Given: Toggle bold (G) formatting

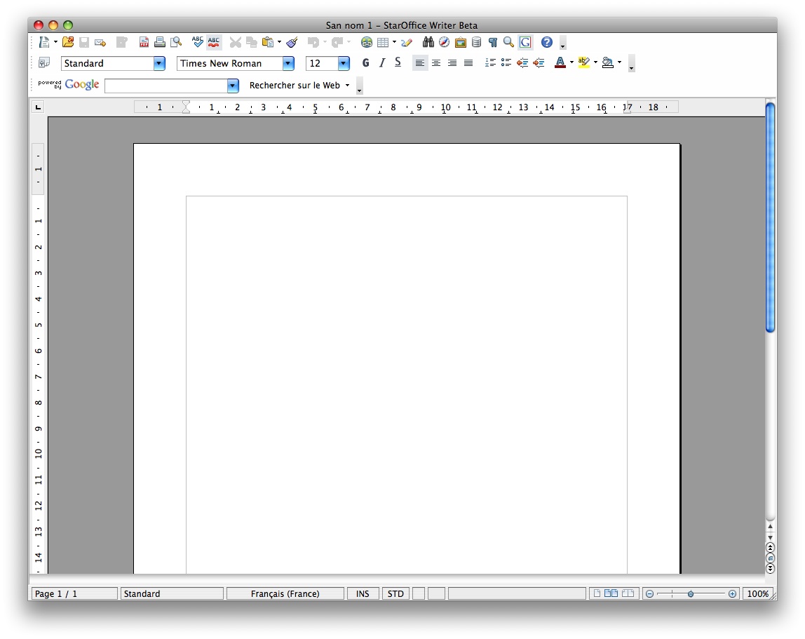Looking at the screenshot, I should [x=365, y=63].
